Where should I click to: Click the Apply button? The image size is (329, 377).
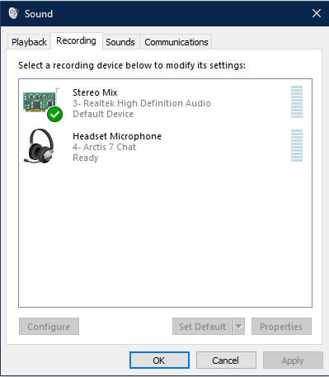[293, 360]
